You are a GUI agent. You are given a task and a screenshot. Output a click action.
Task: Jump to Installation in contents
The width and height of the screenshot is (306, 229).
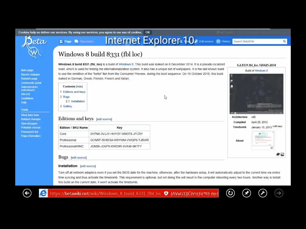point(78,101)
